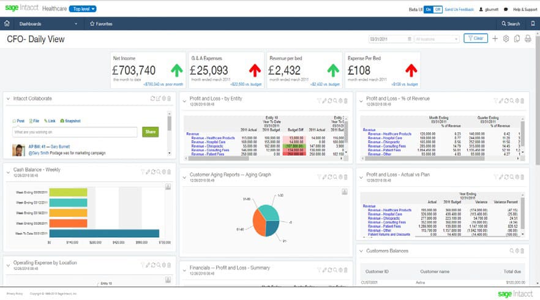Open Search in the navigation bar
The image size is (540, 300).
pyautogui.click(x=511, y=23)
